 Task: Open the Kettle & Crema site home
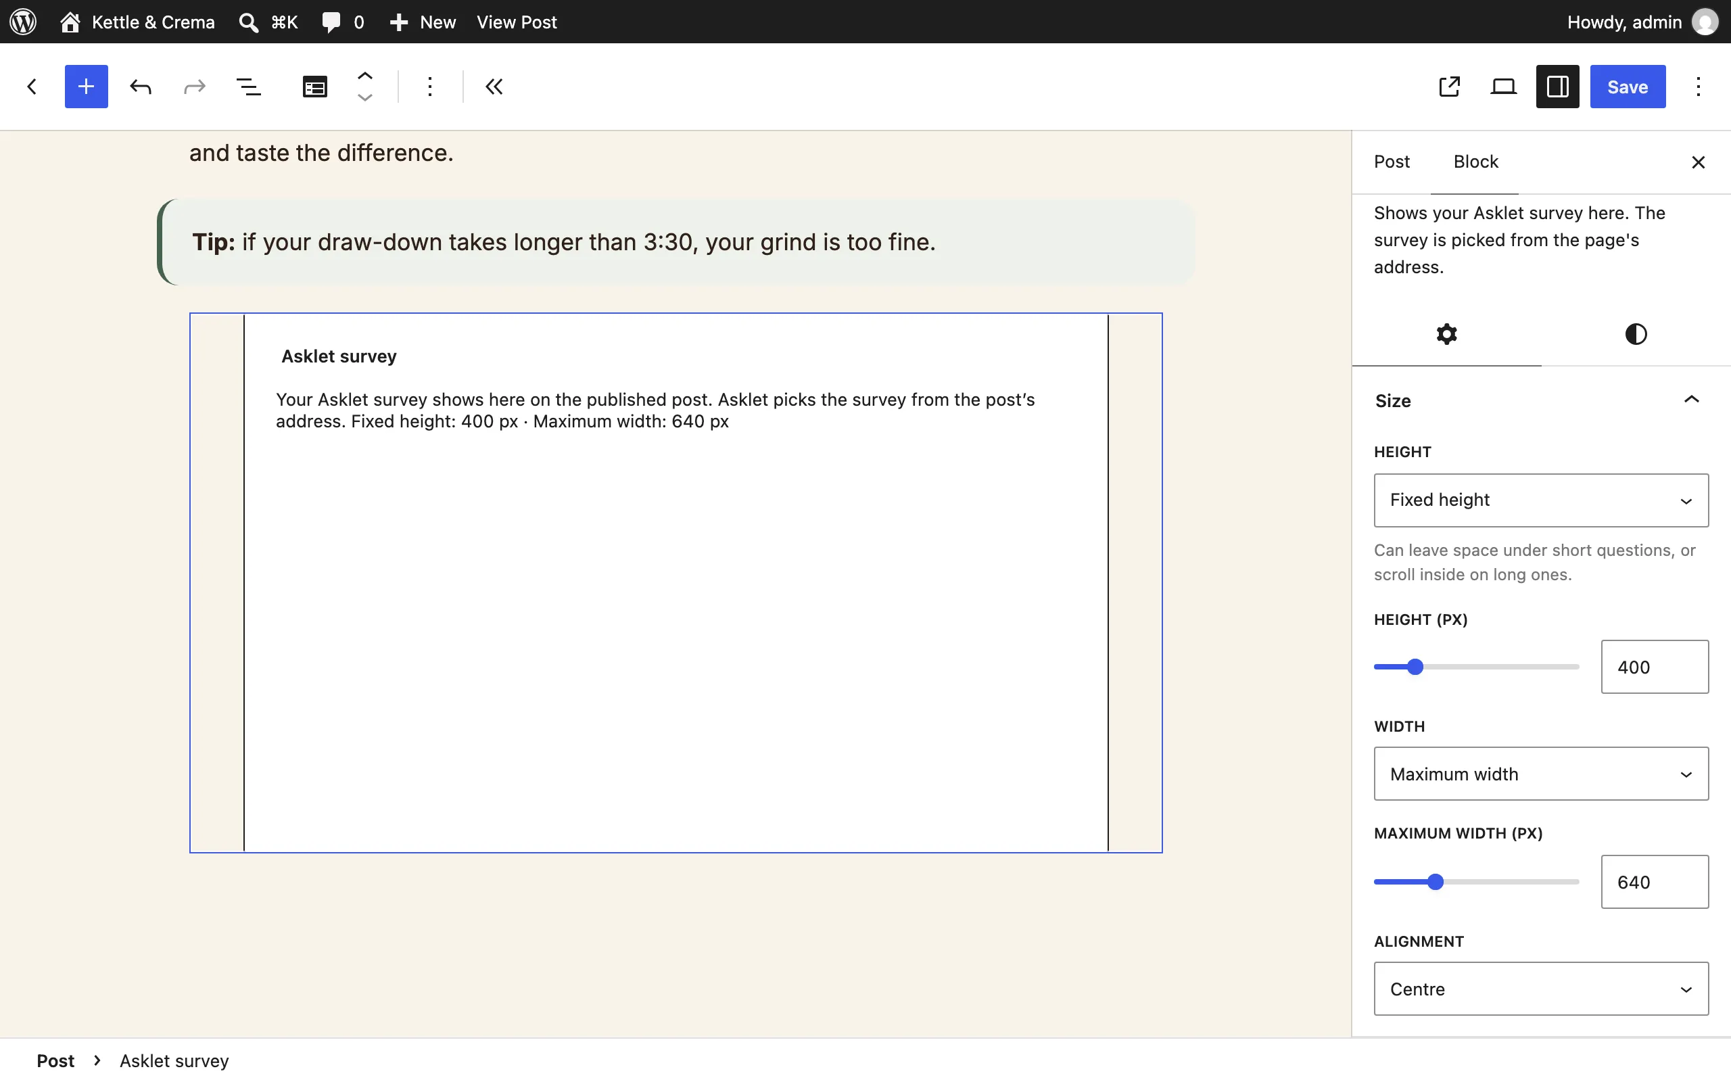(x=137, y=22)
